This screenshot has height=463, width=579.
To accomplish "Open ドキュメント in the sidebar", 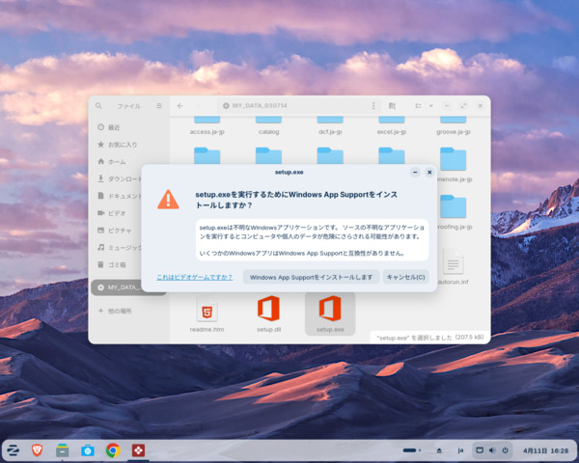I will tap(118, 196).
